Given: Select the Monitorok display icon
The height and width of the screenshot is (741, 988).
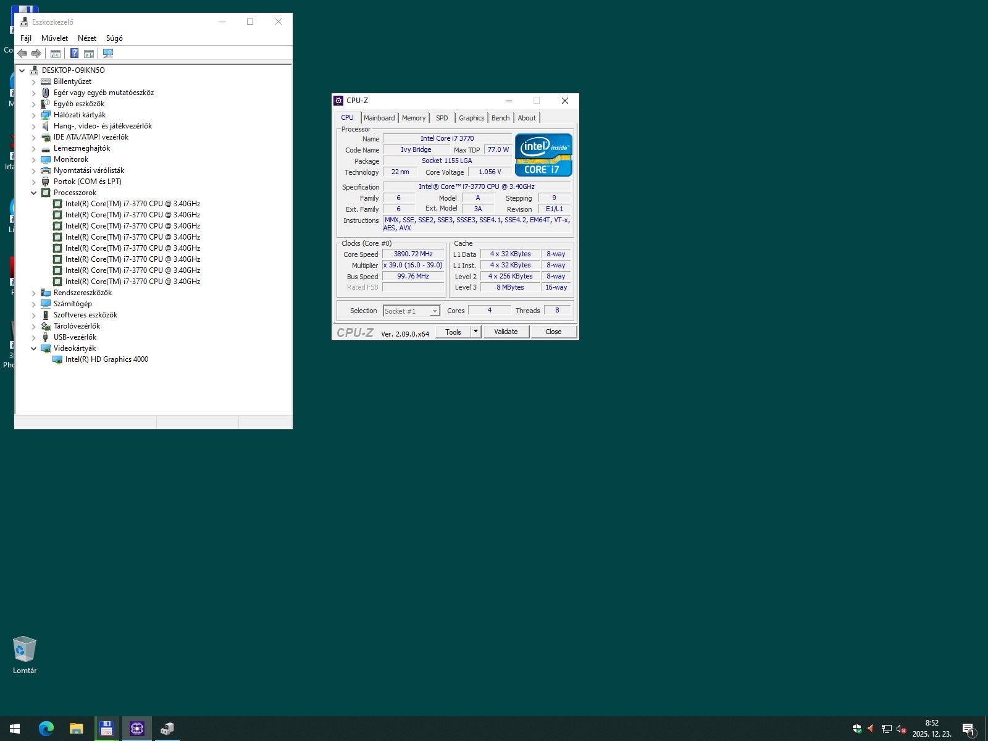Looking at the screenshot, I should (46, 159).
